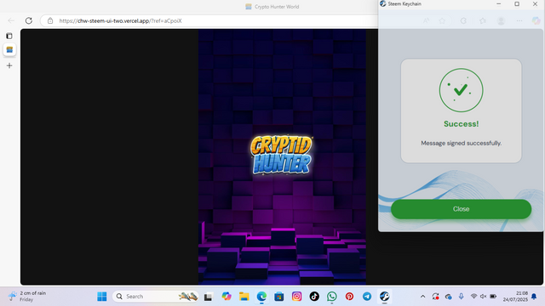Image resolution: width=545 pixels, height=306 pixels.
Task: Launch Copilot from the taskbar
Action: click(227, 297)
